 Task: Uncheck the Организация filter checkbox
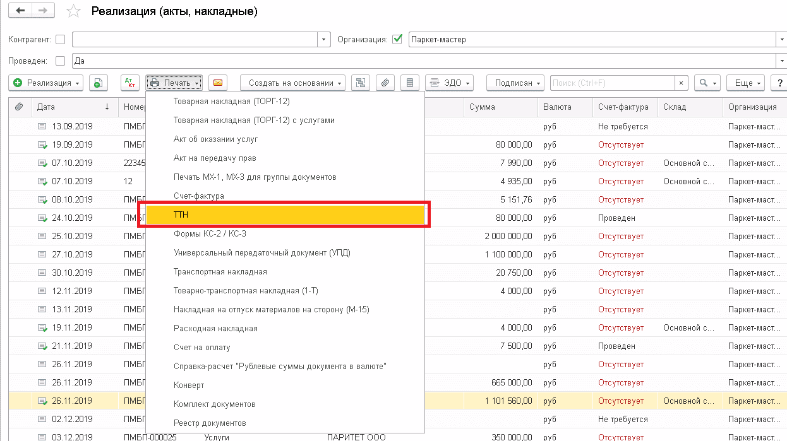point(397,39)
